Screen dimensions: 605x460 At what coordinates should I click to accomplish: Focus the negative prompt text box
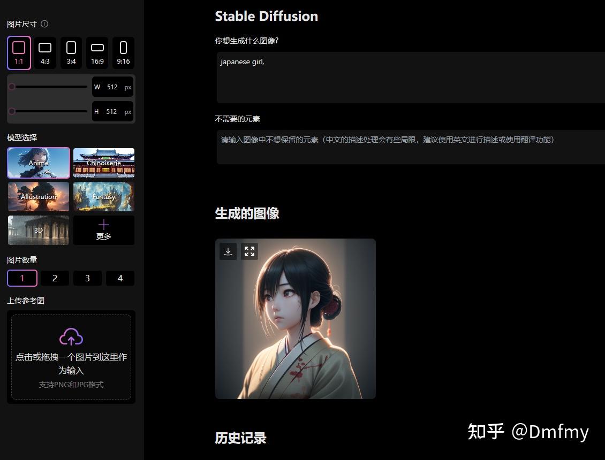411,147
